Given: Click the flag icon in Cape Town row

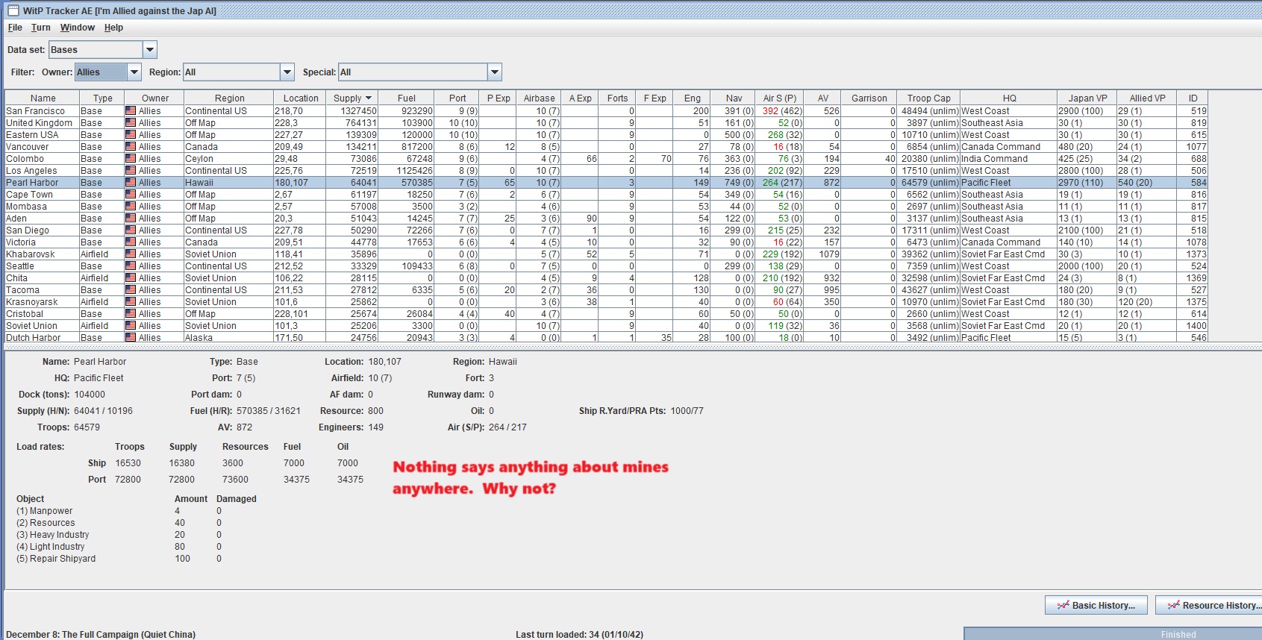Looking at the screenshot, I should pos(131,195).
